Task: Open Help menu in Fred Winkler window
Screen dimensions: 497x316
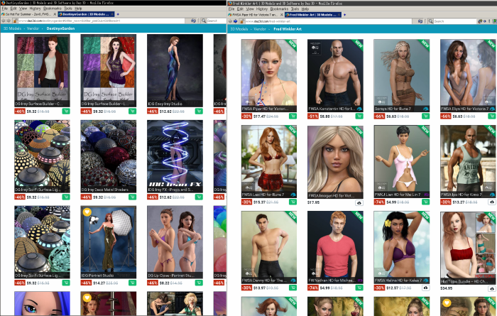Action: (x=305, y=9)
